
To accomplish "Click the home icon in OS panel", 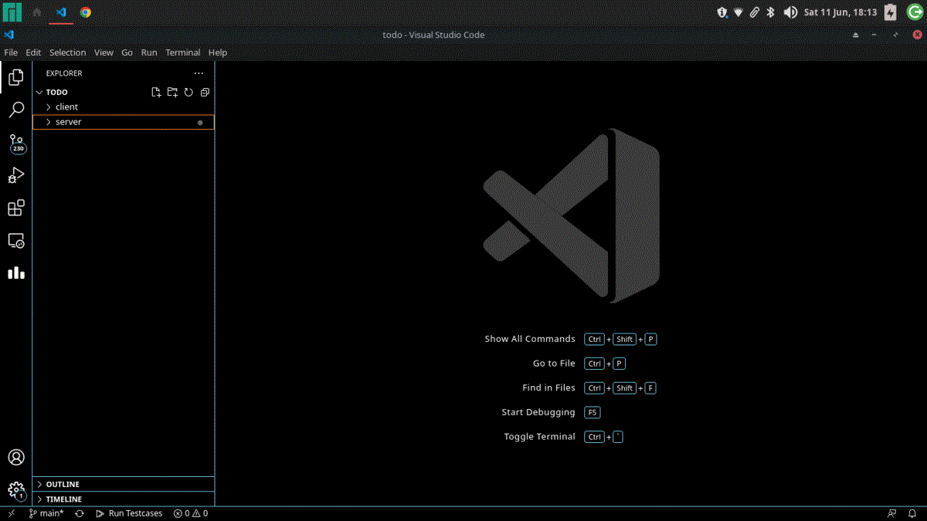I will 36,12.
